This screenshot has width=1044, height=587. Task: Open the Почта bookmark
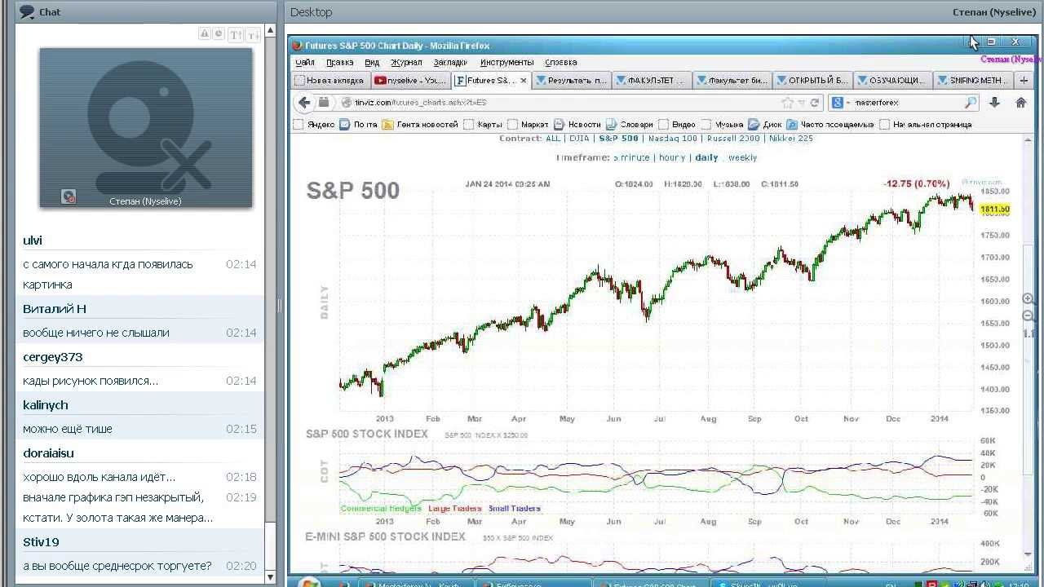(x=359, y=125)
